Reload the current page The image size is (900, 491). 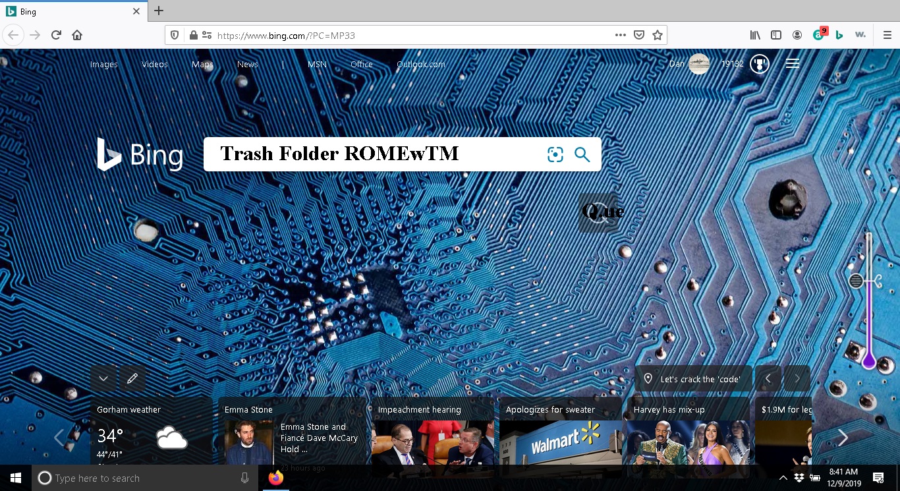(x=56, y=35)
